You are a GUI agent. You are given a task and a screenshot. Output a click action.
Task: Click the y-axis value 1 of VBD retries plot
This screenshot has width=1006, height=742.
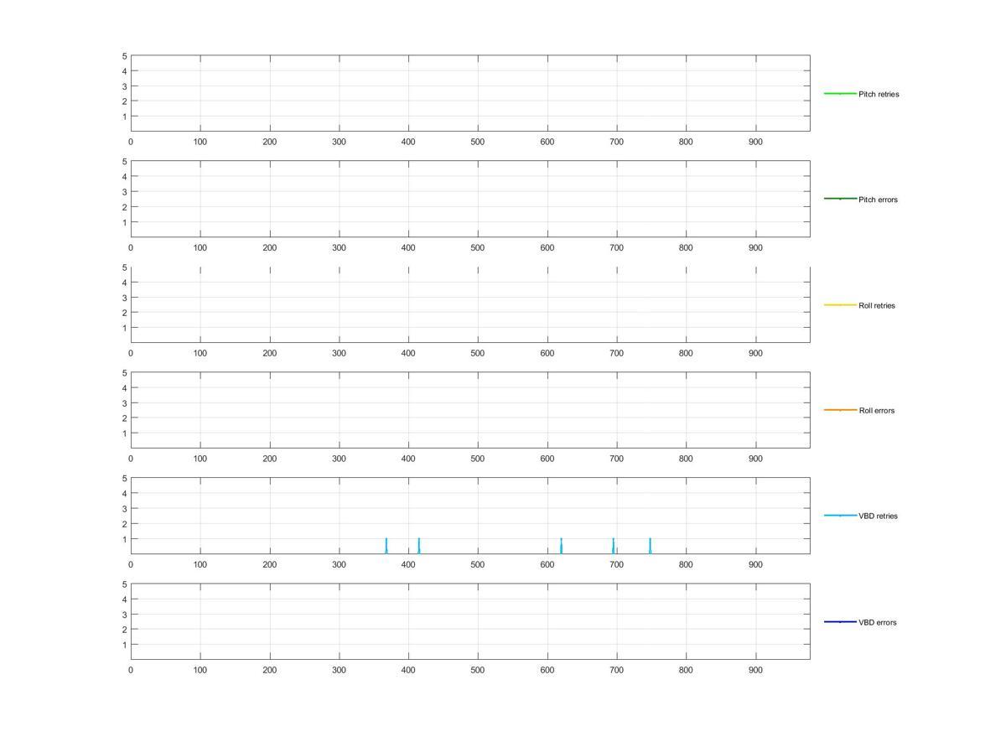[x=125, y=539]
